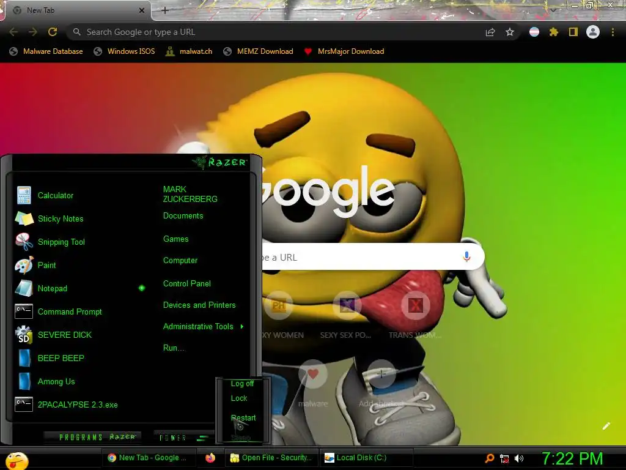Open Documents in the start menu
This screenshot has width=626, height=470.
(183, 216)
